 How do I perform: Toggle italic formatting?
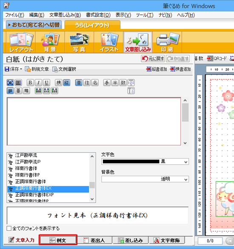pyautogui.click(x=38, y=83)
